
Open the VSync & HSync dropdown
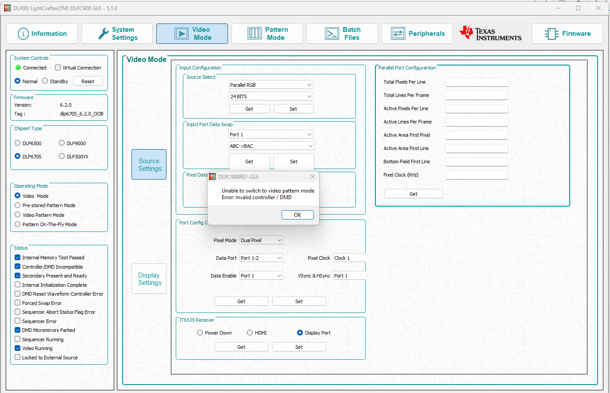click(x=349, y=276)
